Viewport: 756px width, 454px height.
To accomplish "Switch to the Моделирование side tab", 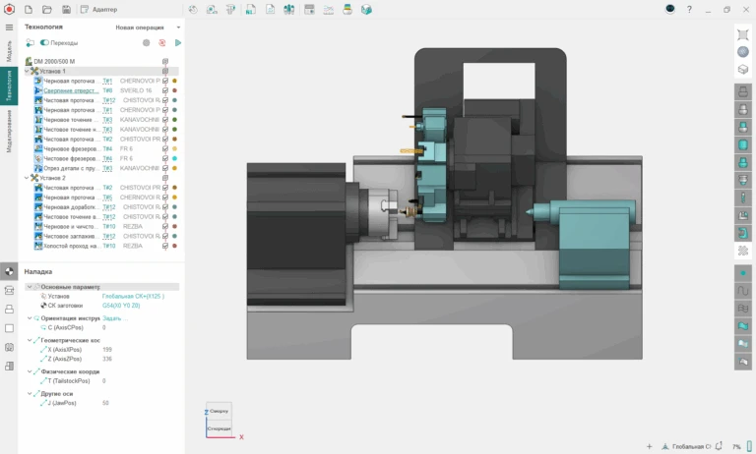I will (x=9, y=130).
